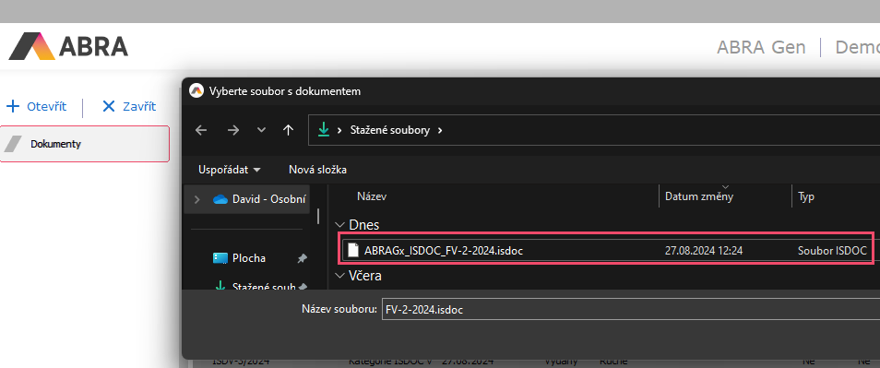
Task: Click the Nová složka button
Action: (317, 170)
